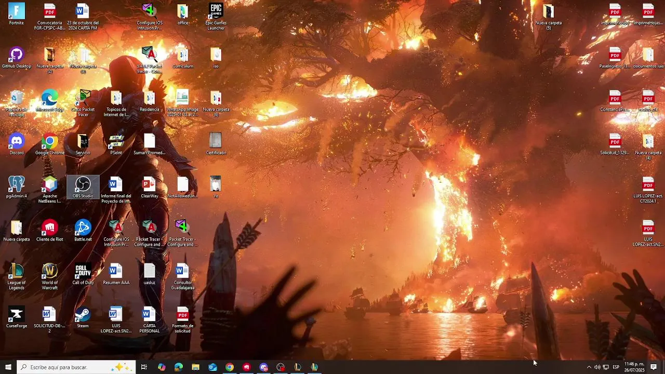This screenshot has width=665, height=374.
Task: Select the Call of Duty shortcut
Action: coord(83,274)
